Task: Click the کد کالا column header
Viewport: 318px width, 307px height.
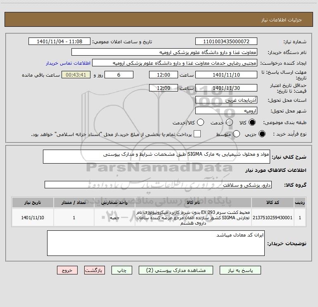Action: pyautogui.click(x=278, y=203)
